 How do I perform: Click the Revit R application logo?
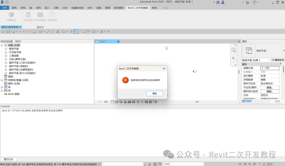2,2
